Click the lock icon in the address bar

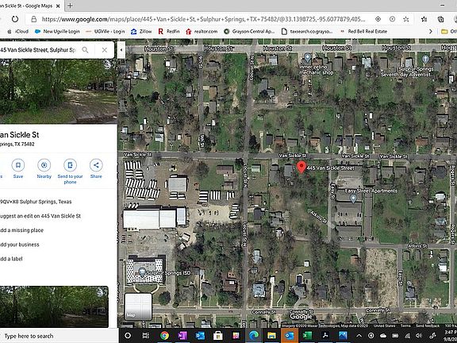coord(34,19)
